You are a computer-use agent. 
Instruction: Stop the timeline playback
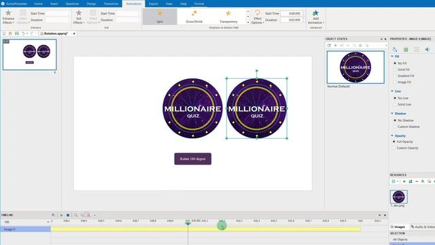68,215
